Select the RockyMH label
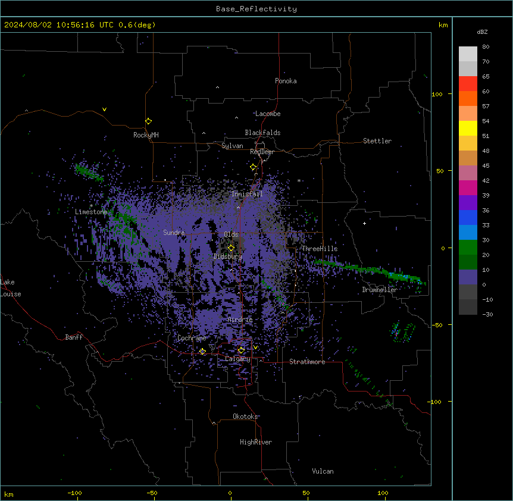The height and width of the screenshot is (501, 513). click(x=146, y=135)
